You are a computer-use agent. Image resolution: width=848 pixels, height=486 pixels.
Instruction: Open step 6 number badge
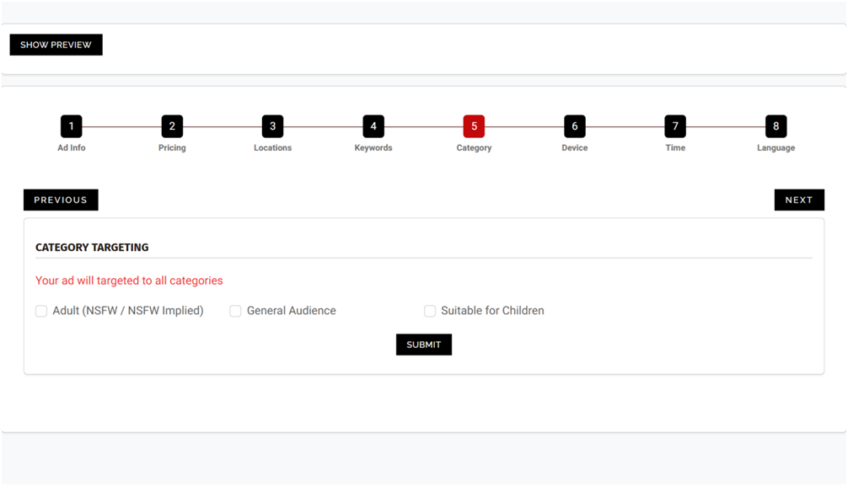[x=575, y=126]
